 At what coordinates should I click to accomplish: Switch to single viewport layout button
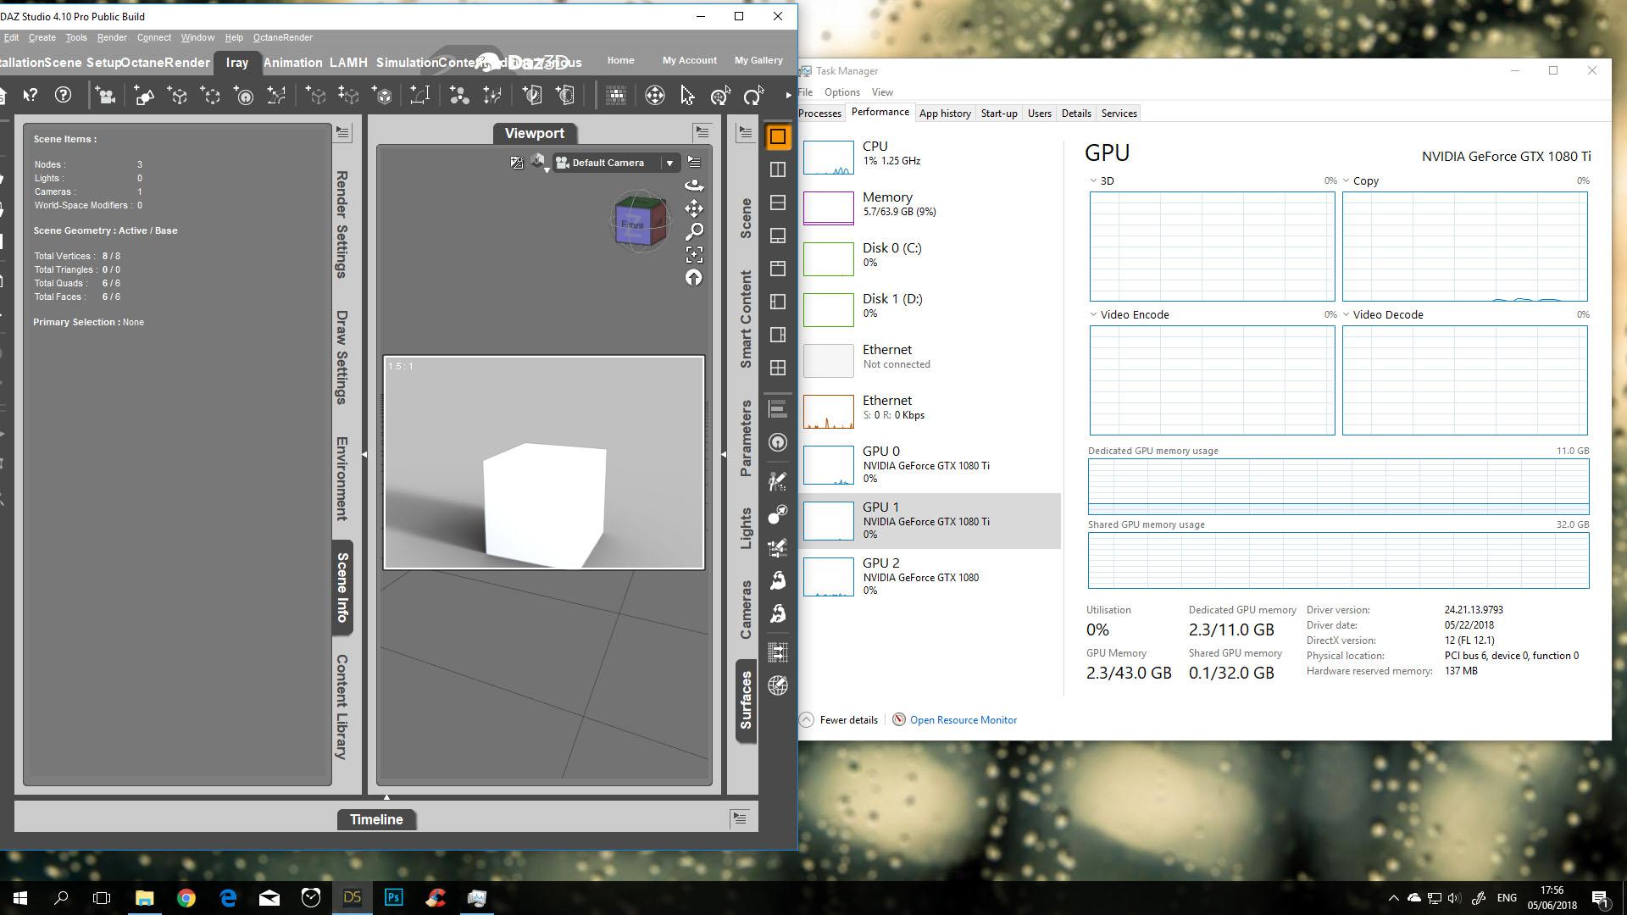(x=777, y=136)
